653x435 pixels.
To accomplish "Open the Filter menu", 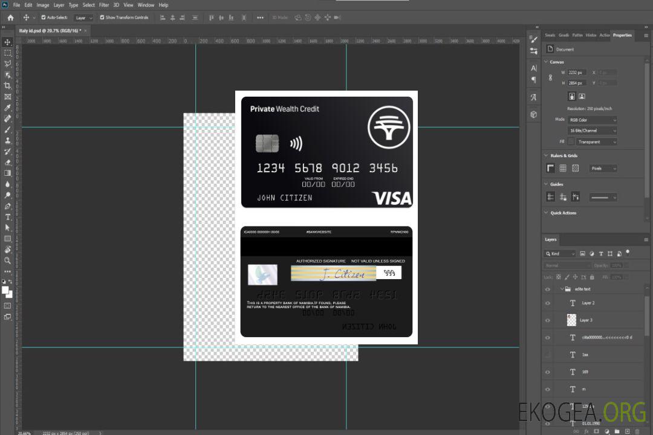I will (104, 5).
